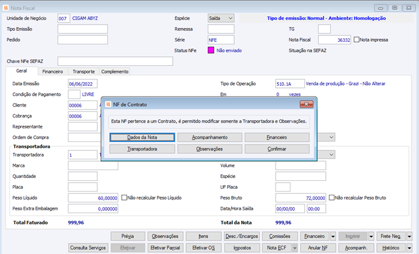Click Transportadora button in the dialog

[x=142, y=149]
